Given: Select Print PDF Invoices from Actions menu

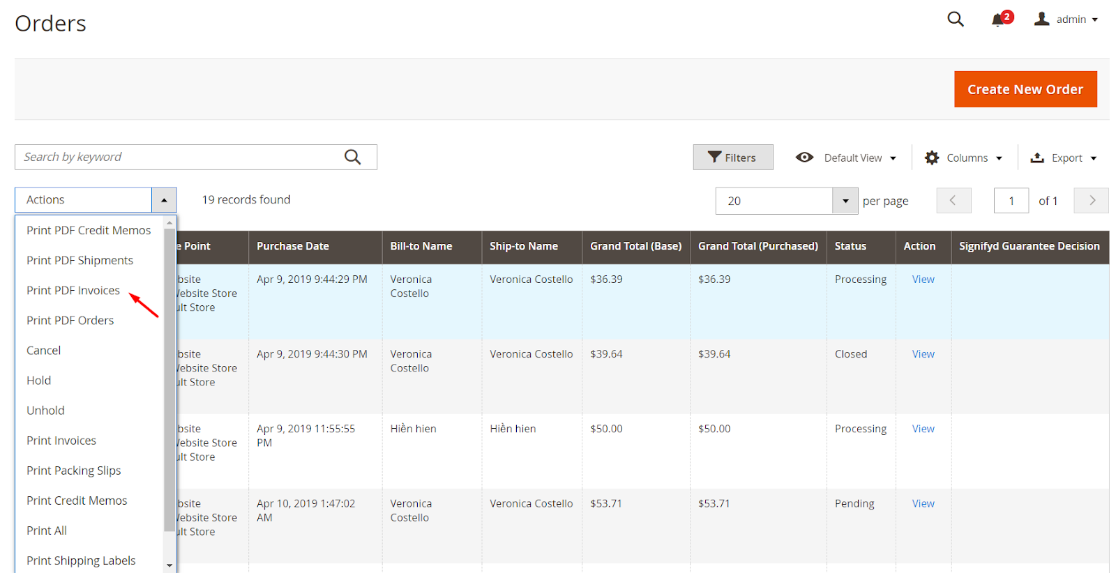Looking at the screenshot, I should (73, 291).
